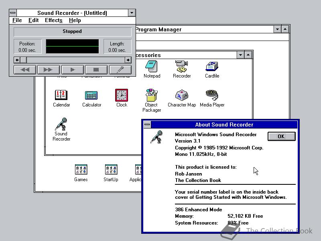This screenshot has width=321, height=241.
Task: Open Sound Recorder control menu box
Action: (13, 13)
